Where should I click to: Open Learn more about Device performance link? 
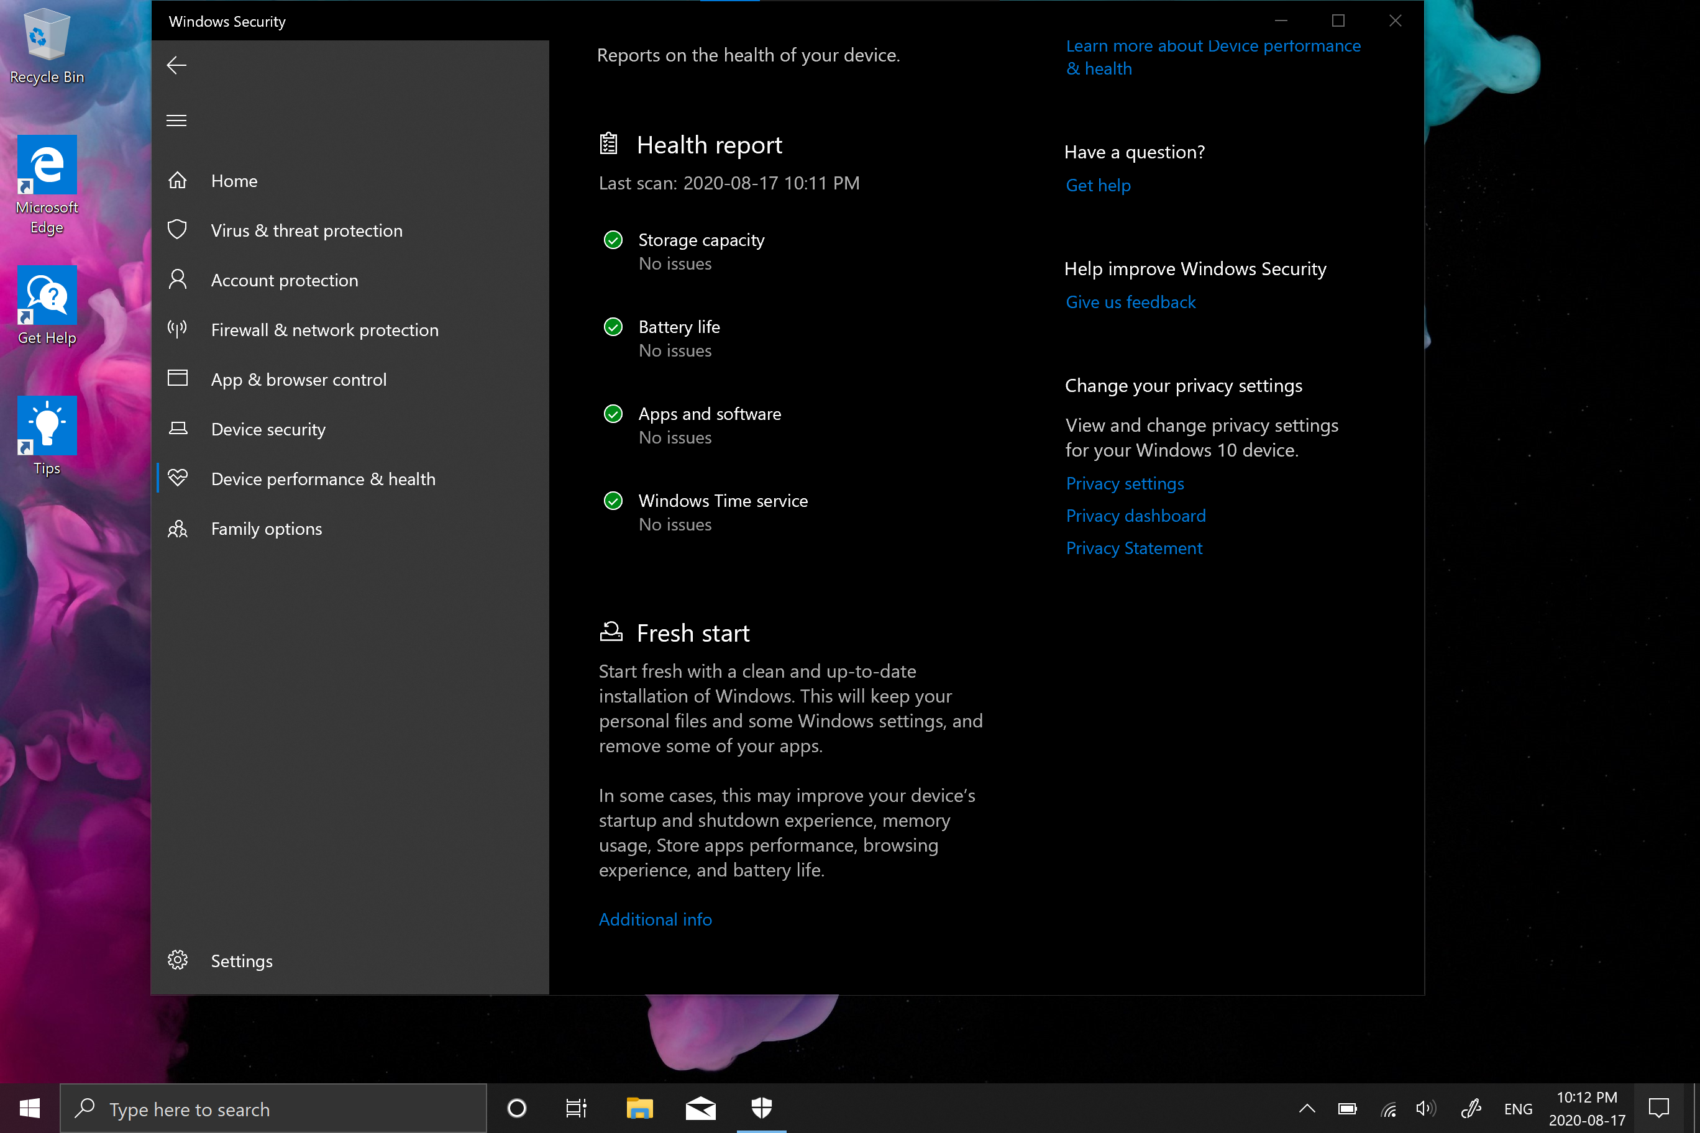pos(1213,57)
